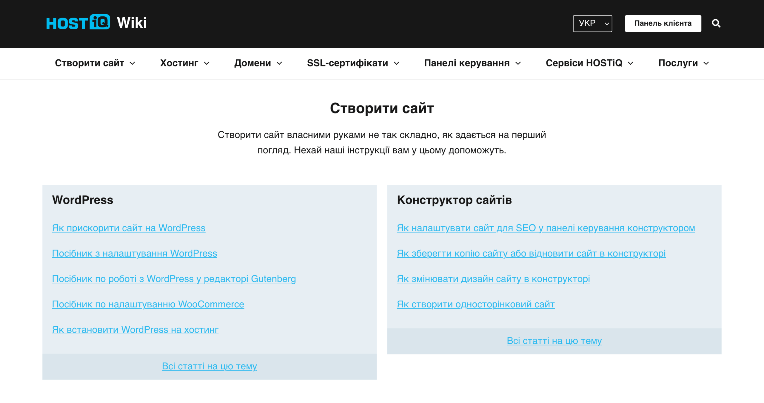
Task: Open the Хостинг menu
Action: pyautogui.click(x=185, y=63)
